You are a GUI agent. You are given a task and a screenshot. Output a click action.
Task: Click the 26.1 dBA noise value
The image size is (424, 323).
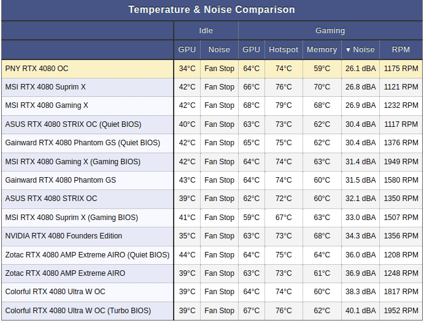tap(360, 69)
